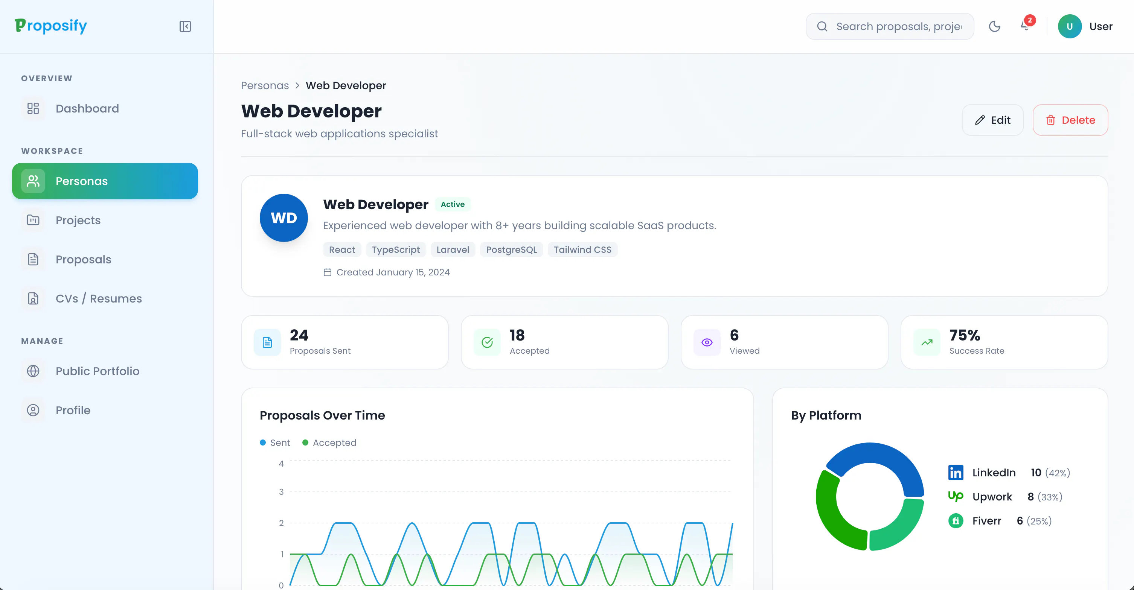Image resolution: width=1134 pixels, height=590 pixels.
Task: Click the PostgreSQL skill tag
Action: [511, 249]
